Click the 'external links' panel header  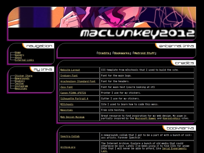click(176, 46)
